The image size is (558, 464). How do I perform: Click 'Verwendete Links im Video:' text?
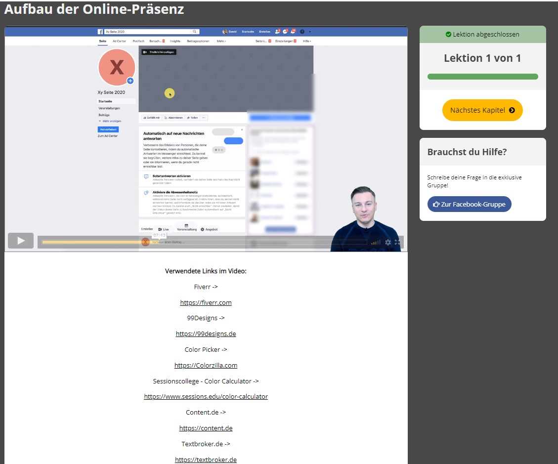206,271
